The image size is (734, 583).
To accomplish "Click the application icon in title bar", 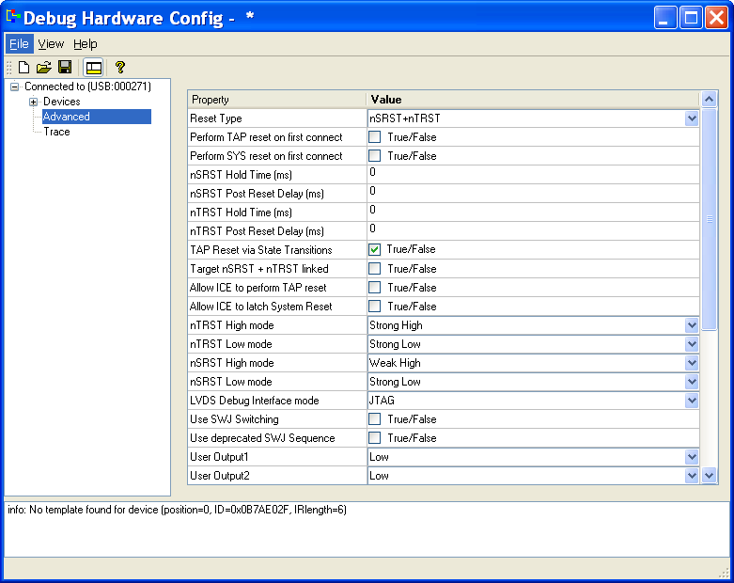I will click(13, 17).
